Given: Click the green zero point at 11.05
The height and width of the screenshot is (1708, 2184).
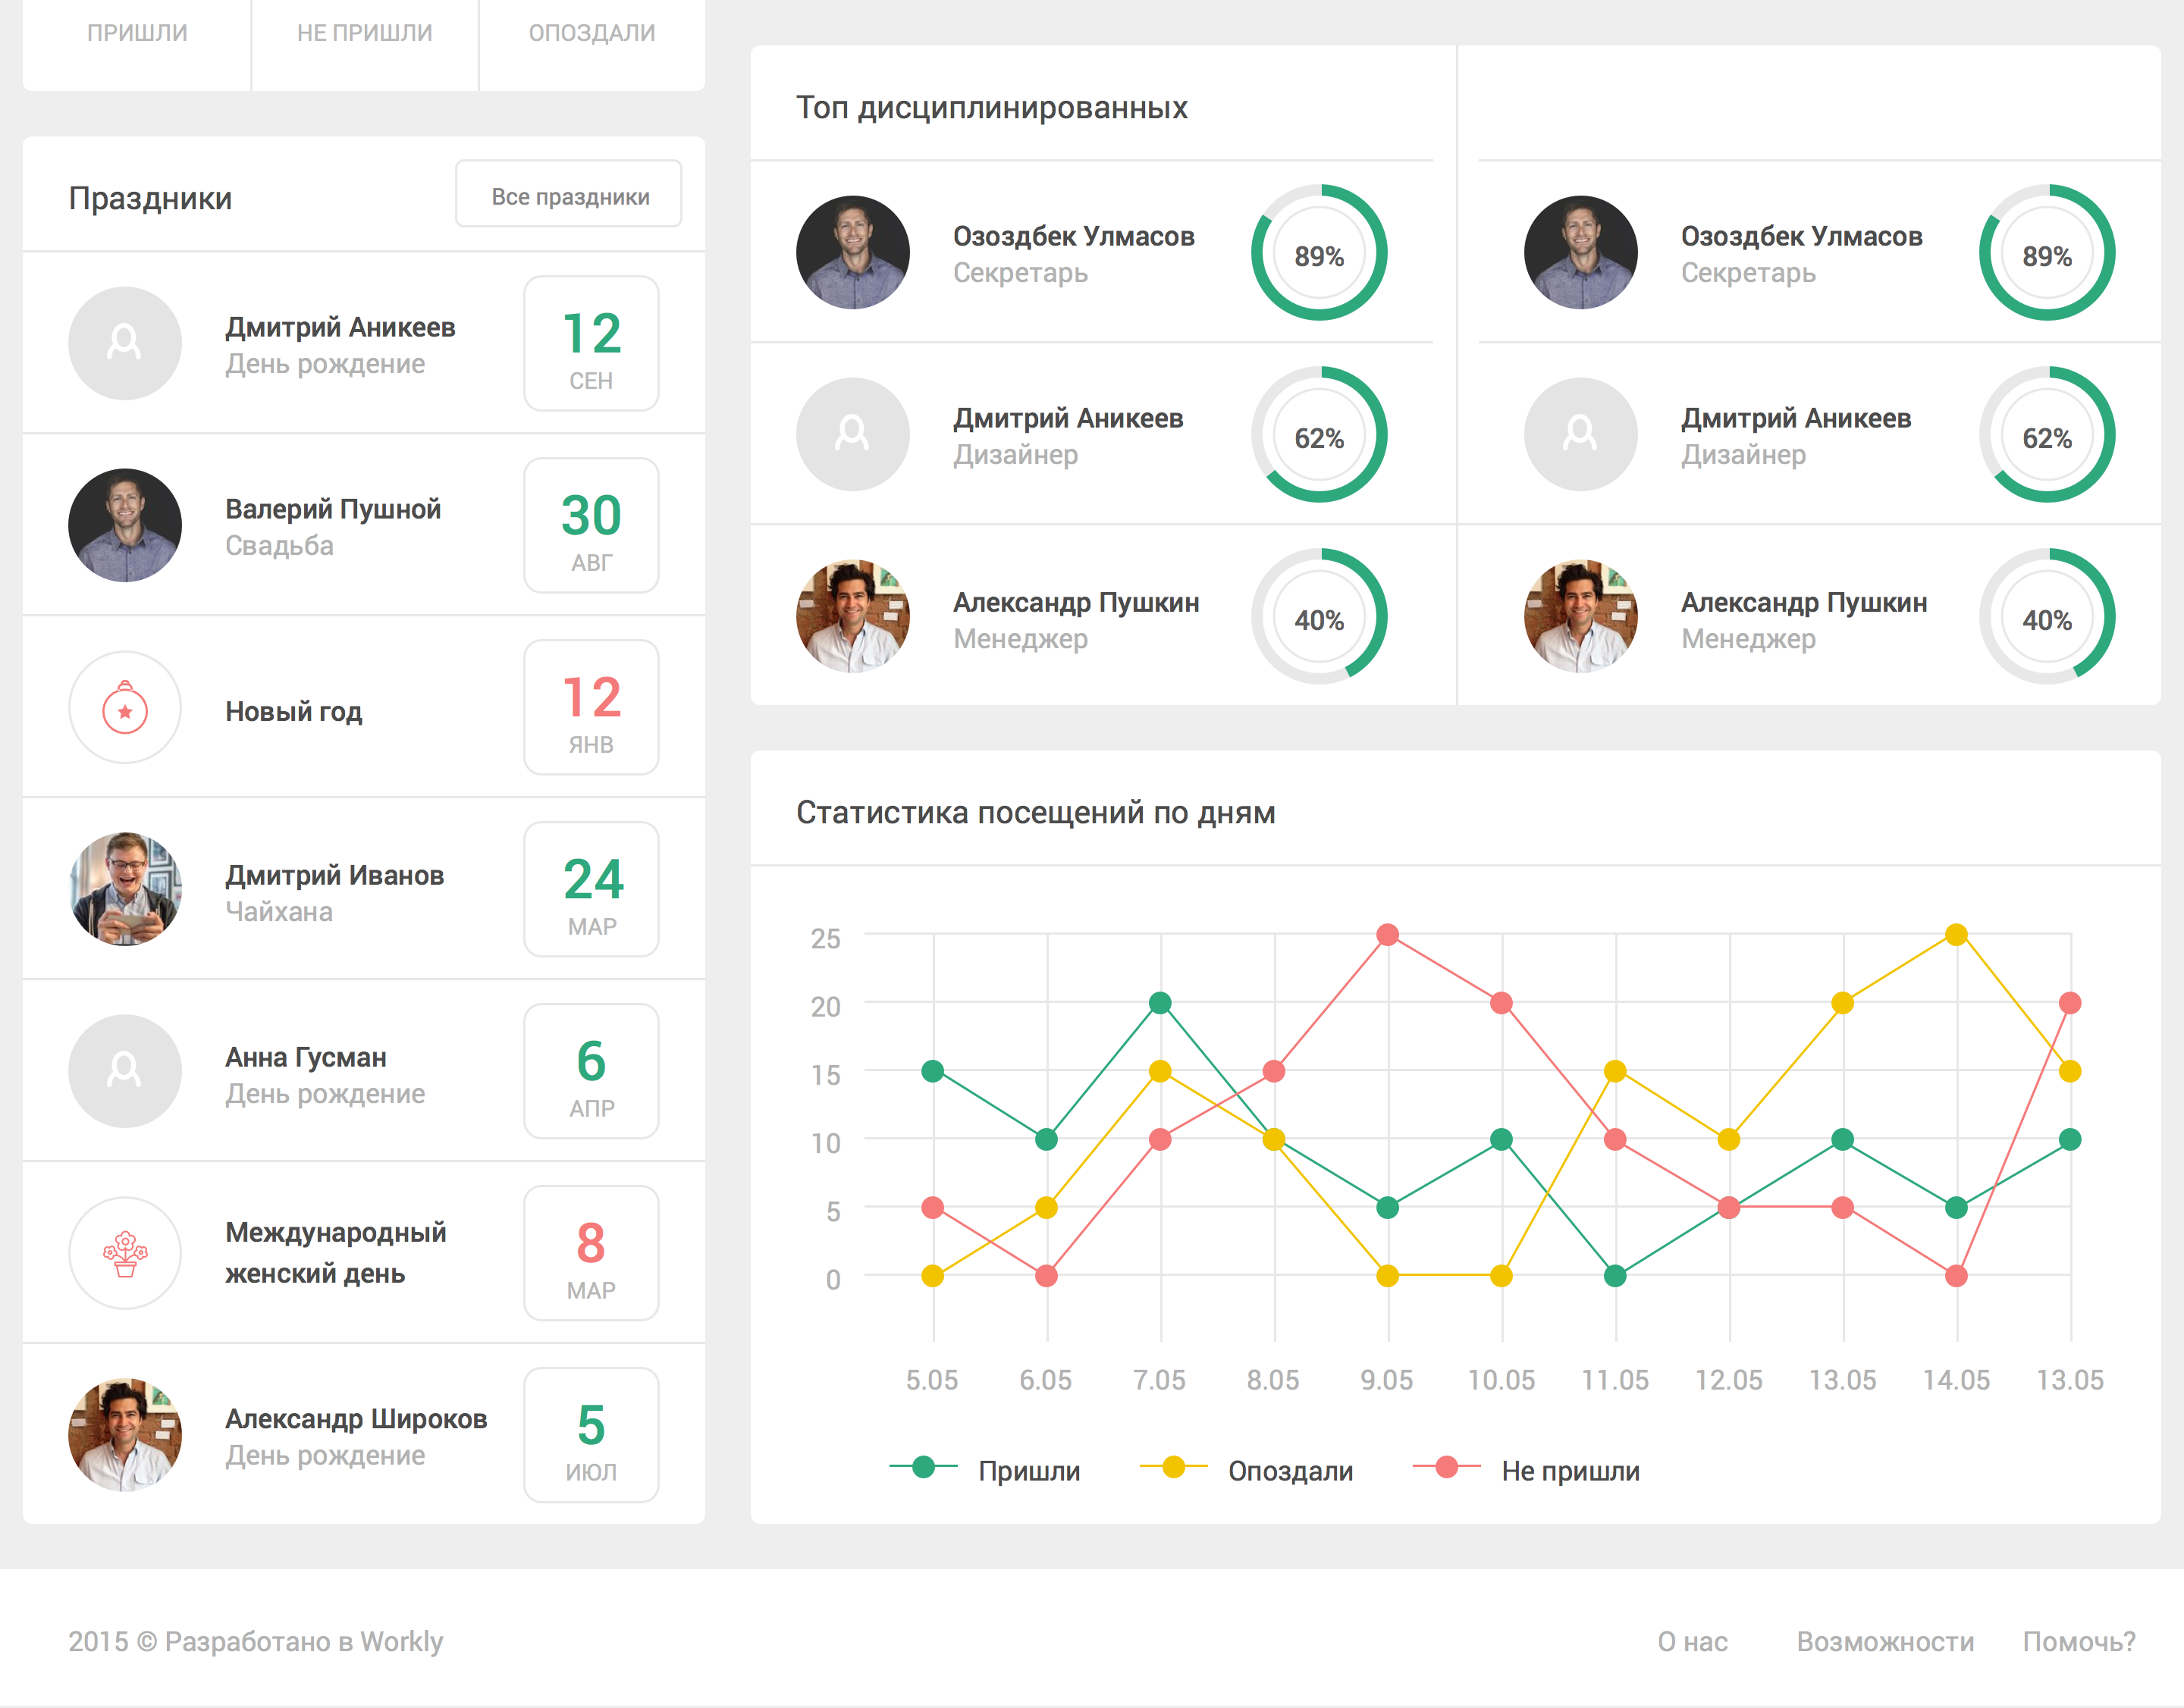Looking at the screenshot, I should tap(1614, 1276).
